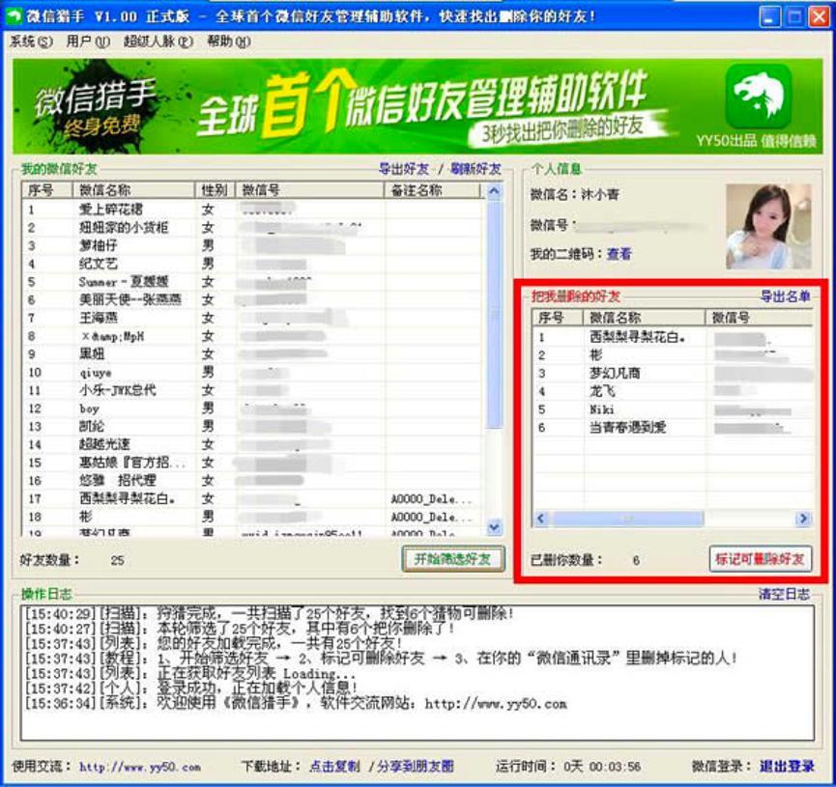
Task: Select friend row boy
Action: [x=252, y=408]
